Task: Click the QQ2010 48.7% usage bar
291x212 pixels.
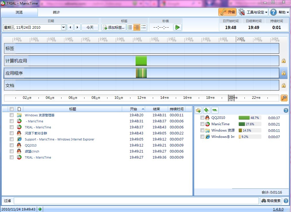Action: [250, 118]
